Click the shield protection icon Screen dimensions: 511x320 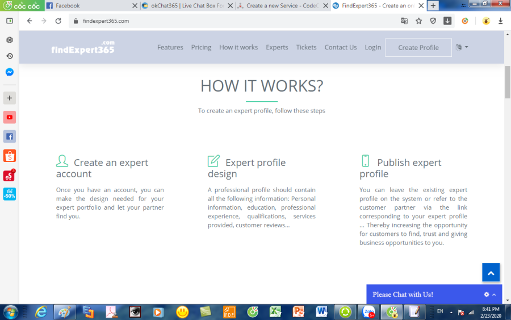tap(433, 21)
